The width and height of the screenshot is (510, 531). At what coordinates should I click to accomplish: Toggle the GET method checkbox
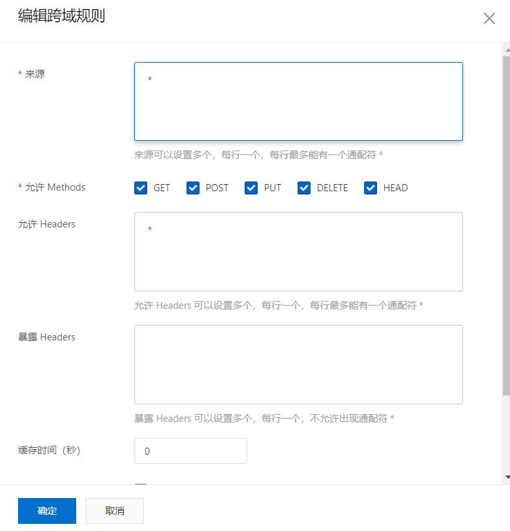(x=141, y=188)
